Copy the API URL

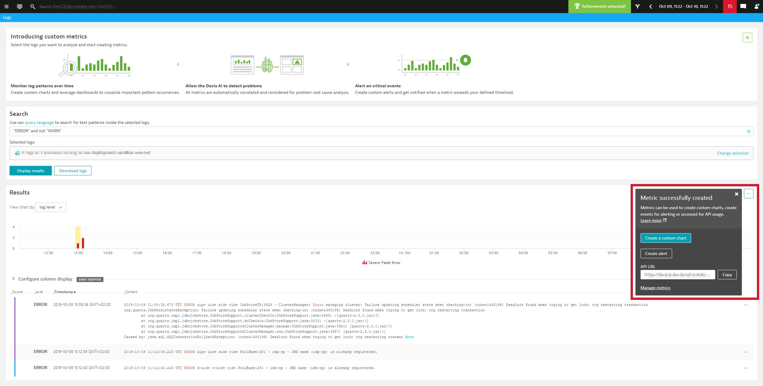(727, 275)
